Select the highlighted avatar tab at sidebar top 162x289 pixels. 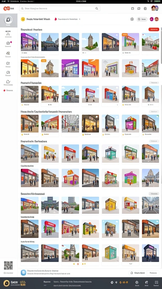[8, 20]
